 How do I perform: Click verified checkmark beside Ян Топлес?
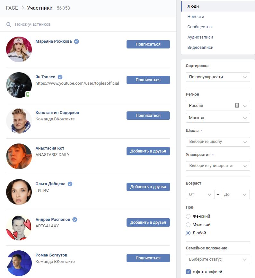[60, 77]
